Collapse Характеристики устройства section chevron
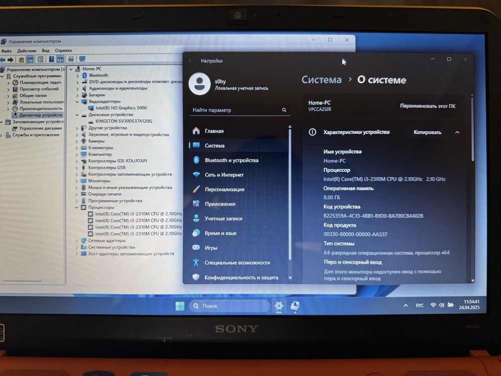501x376 pixels. (x=457, y=132)
